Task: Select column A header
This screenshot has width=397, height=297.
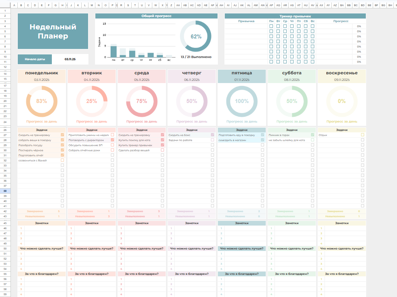Action: (x=14, y=5)
